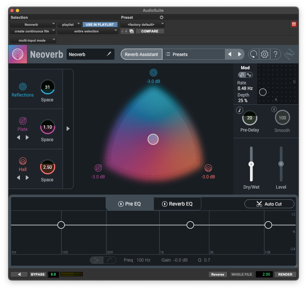Toggle the Reverb EQ power button
This screenshot has height=290, width=307.
[x=165, y=204]
